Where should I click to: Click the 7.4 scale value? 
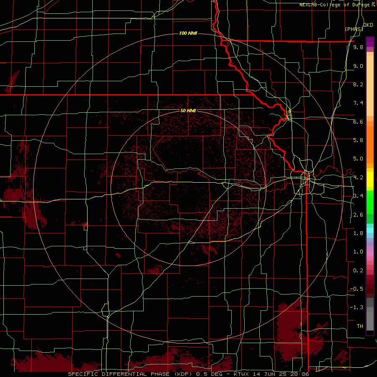pyautogui.click(x=358, y=103)
